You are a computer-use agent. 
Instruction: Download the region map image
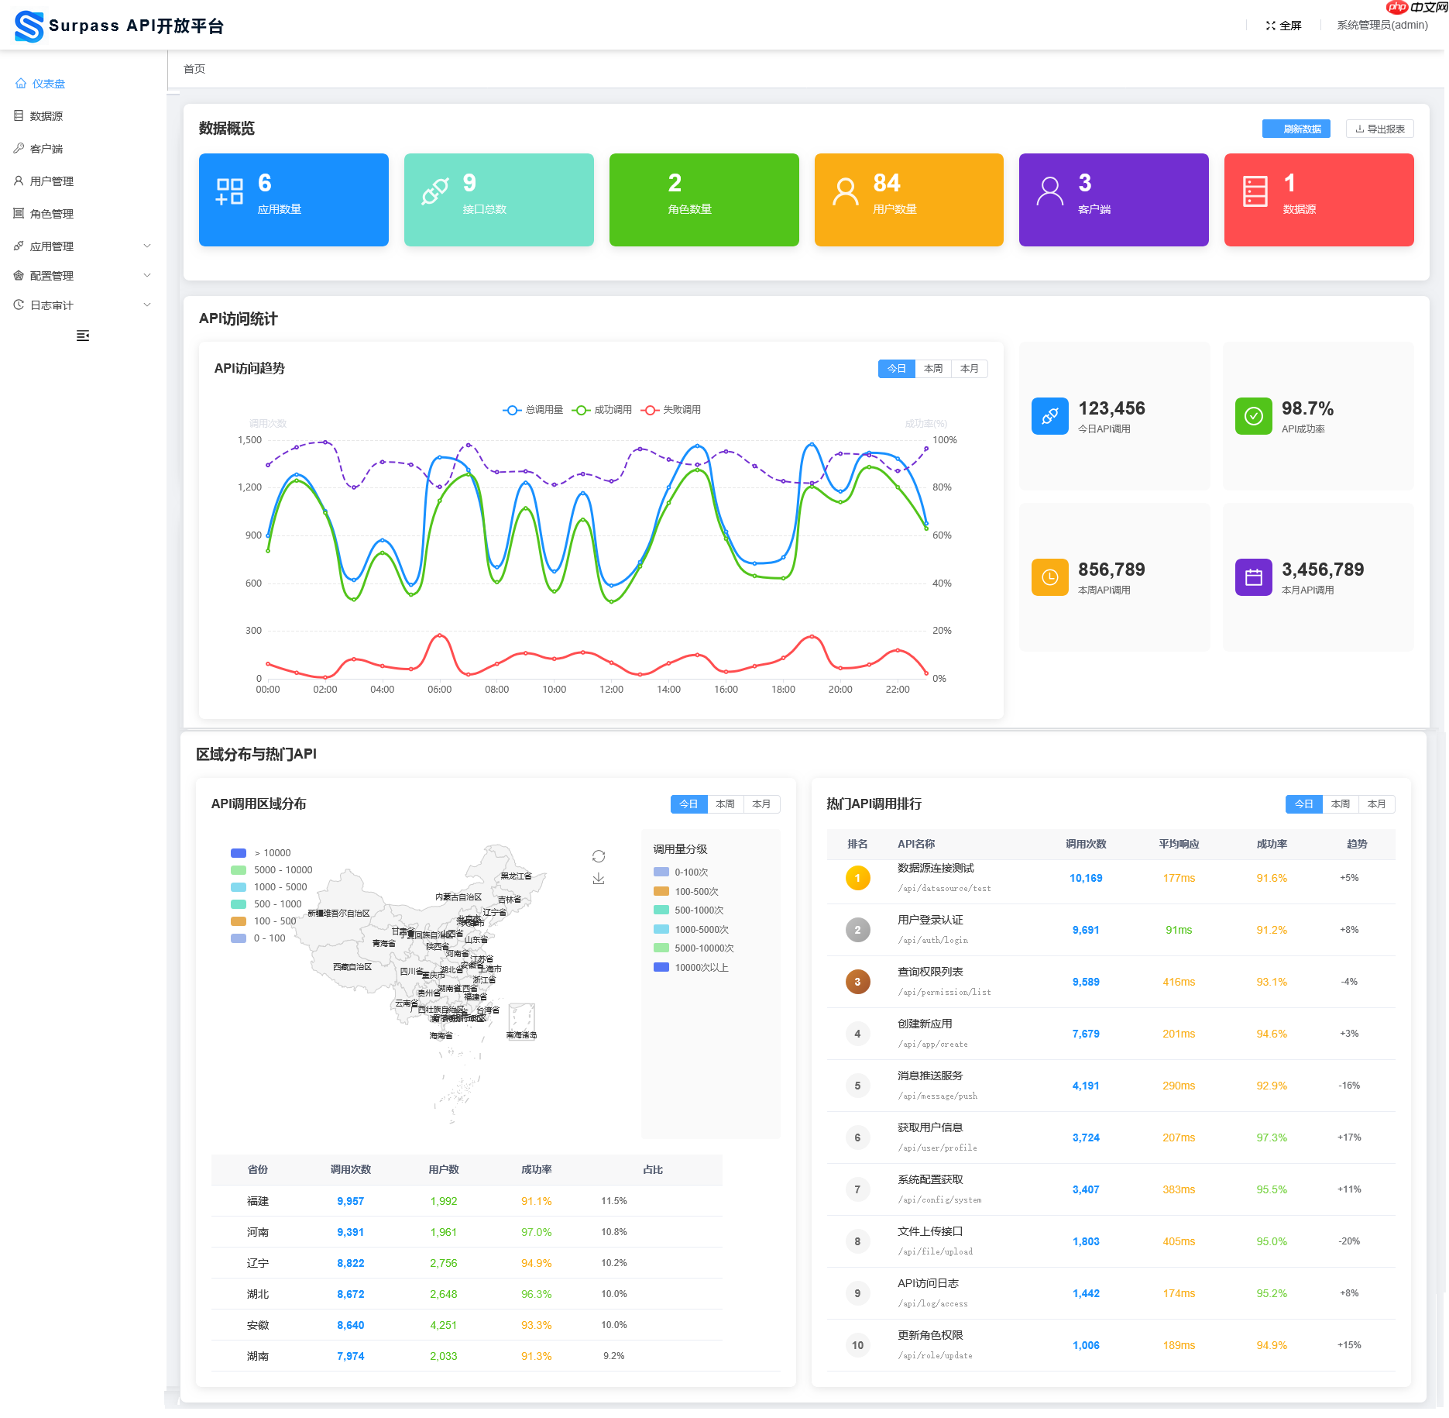599,879
